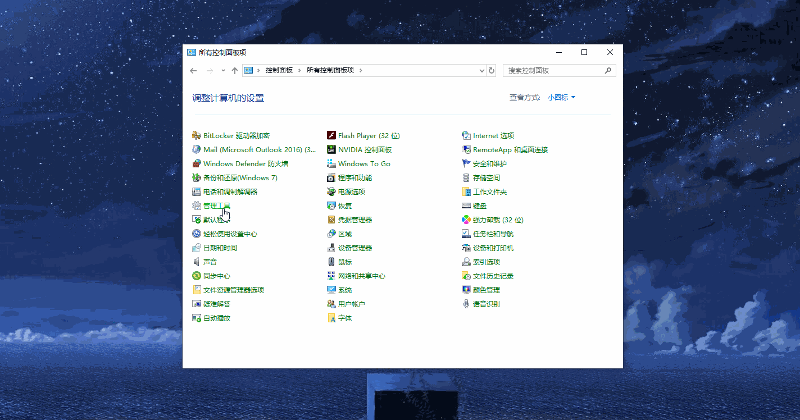Click the 存储空间 link
Image resolution: width=800 pixels, height=420 pixels.
tap(487, 177)
